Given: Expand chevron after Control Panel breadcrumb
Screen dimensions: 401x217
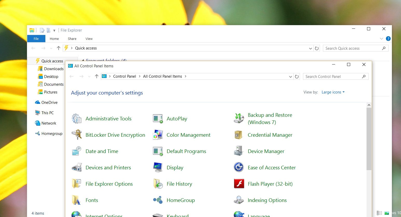Looking at the screenshot, I should click(x=140, y=76).
